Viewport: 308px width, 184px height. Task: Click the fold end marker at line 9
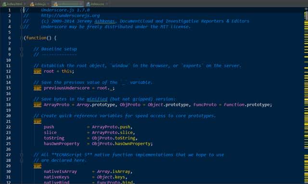point(22,55)
